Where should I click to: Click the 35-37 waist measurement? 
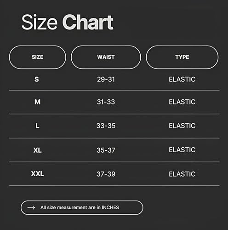(x=106, y=150)
